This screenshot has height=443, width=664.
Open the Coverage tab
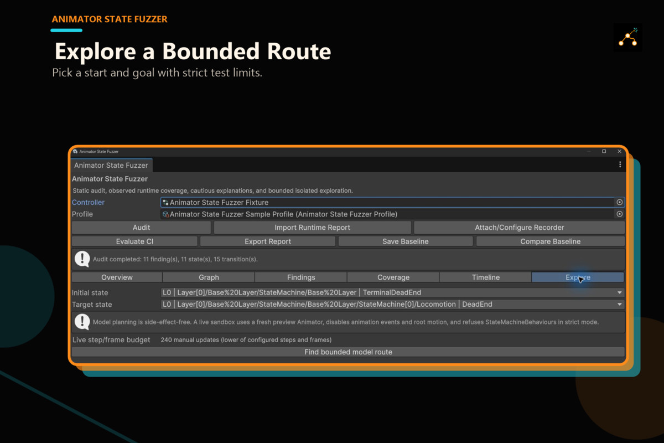[x=393, y=277]
